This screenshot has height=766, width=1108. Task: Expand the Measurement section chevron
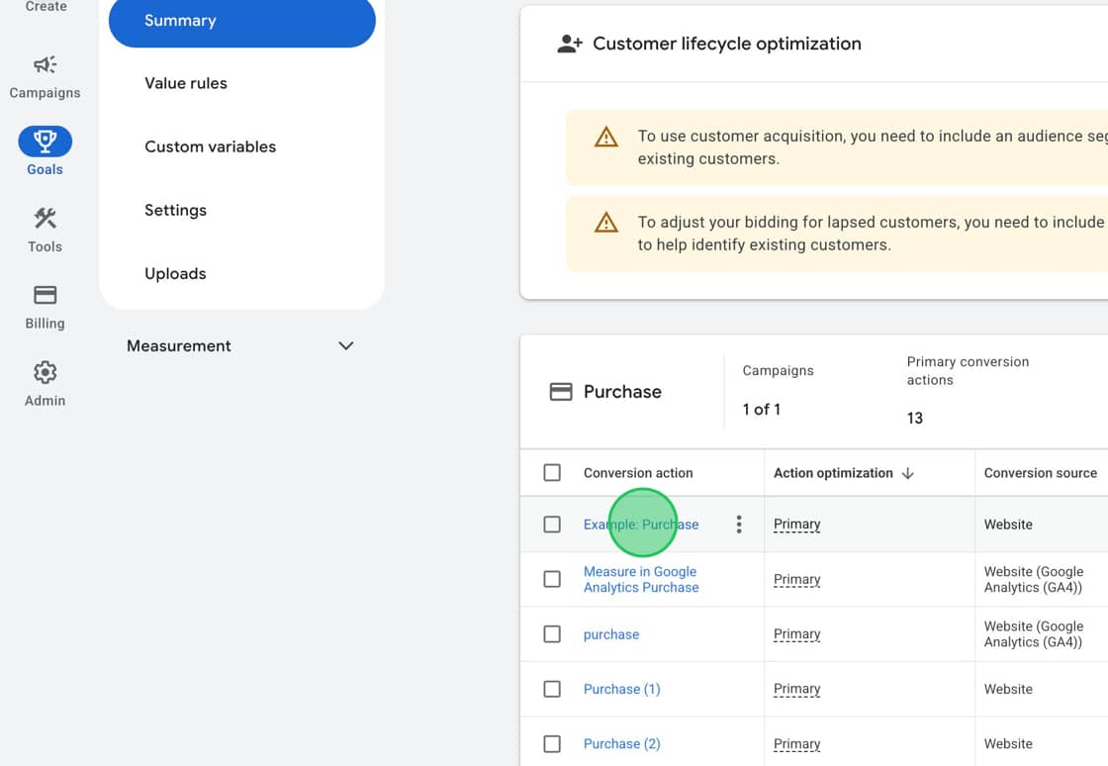(345, 346)
